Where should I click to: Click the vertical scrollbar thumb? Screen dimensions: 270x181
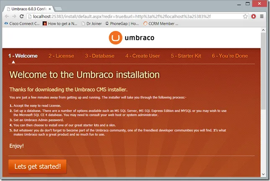[x=263, y=71]
